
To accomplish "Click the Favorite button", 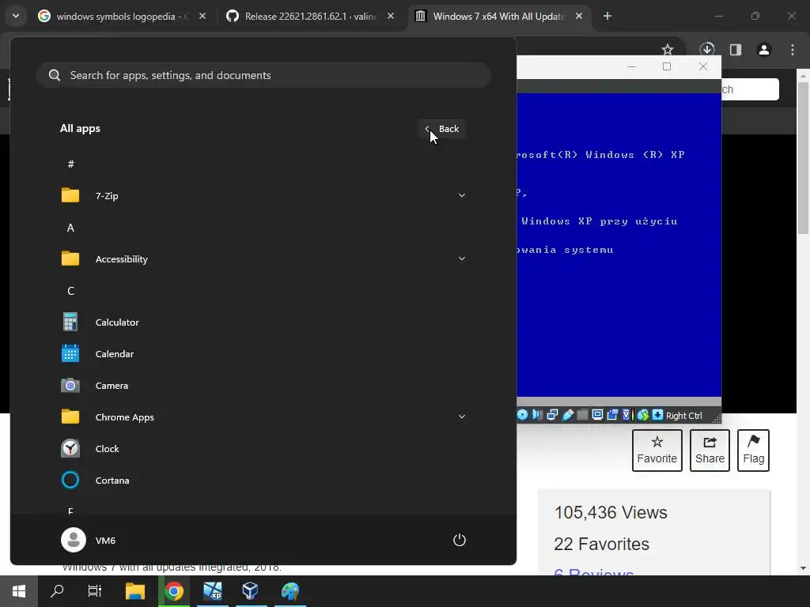I will 657,451.
